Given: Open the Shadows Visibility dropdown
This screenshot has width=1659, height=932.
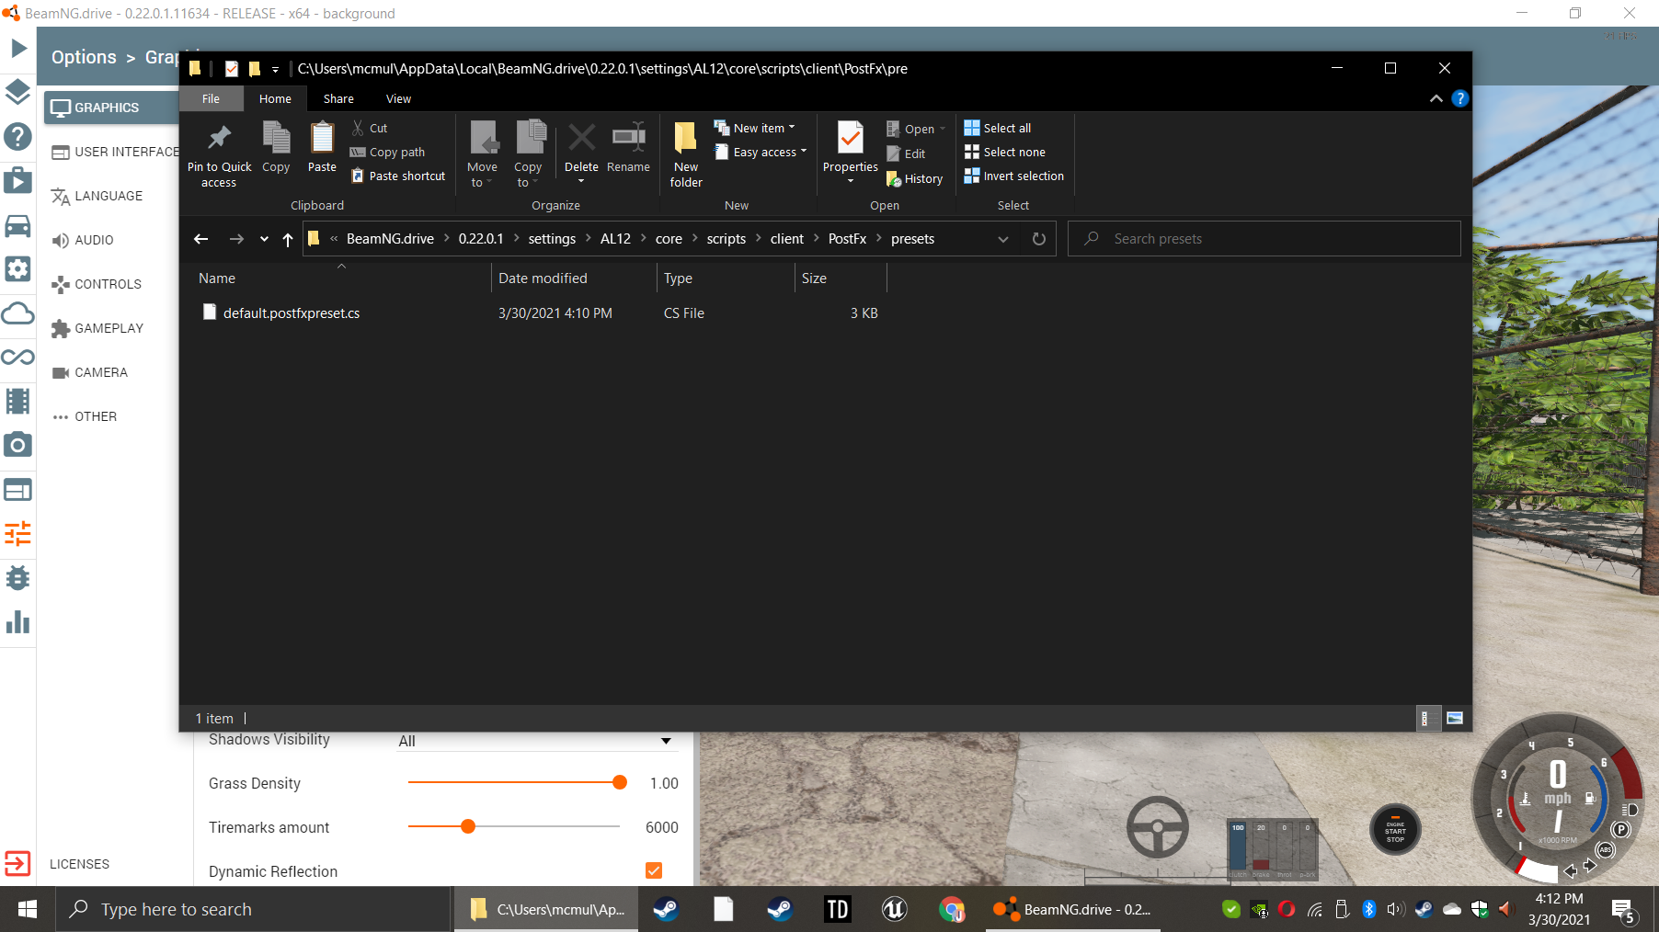Looking at the screenshot, I should coord(535,741).
